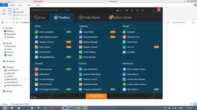197x110 pixels.
Task: Select Local Disk (C:) in Explorer
Action: pos(11,70)
